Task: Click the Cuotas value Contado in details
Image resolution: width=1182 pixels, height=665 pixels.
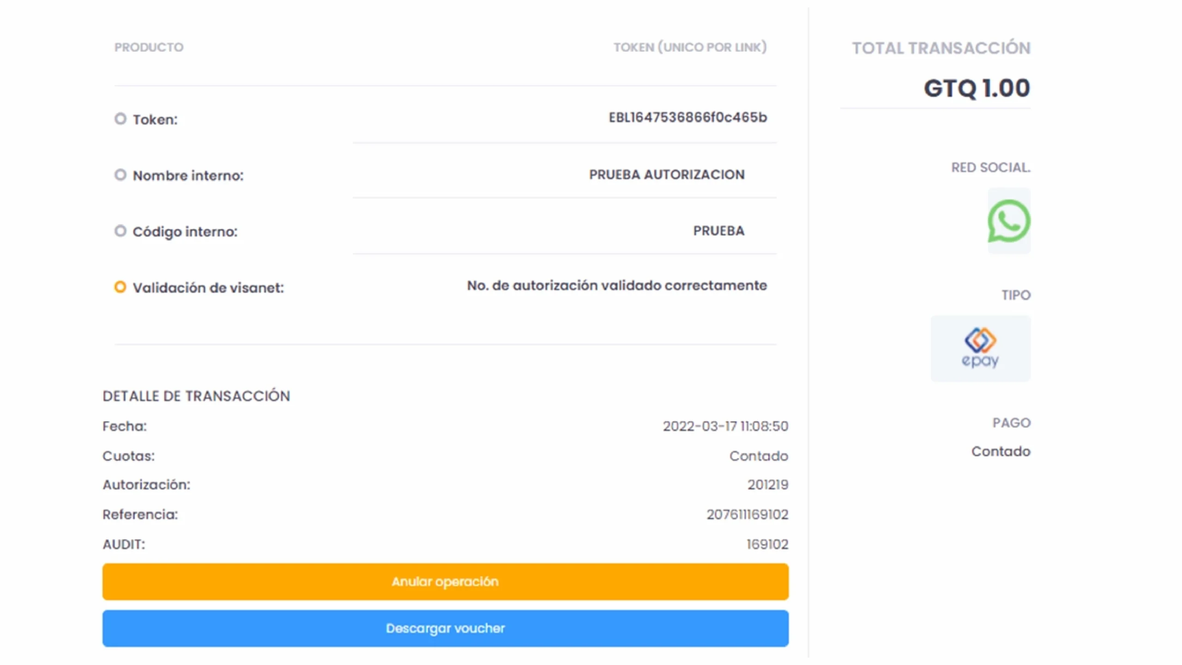Action: [x=759, y=456]
